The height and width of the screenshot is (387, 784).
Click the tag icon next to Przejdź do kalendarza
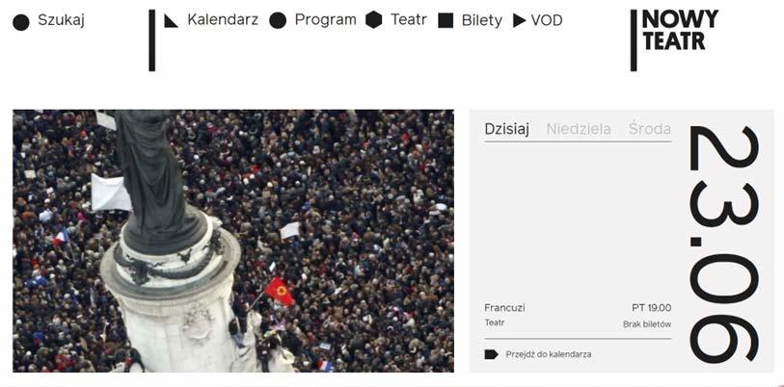pos(491,354)
